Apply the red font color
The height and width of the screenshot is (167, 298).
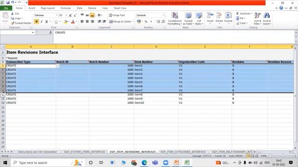[x=73, y=22]
